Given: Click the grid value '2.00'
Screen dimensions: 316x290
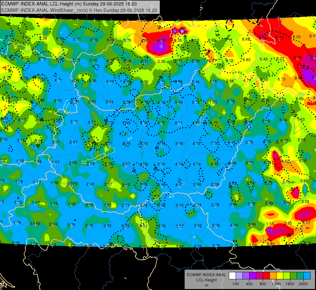Looking at the screenshot, I should tap(89, 226).
